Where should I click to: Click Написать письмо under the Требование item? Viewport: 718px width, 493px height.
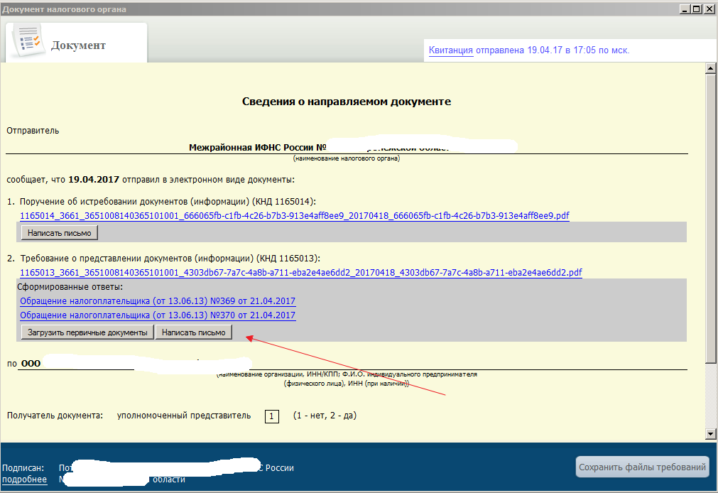tap(193, 332)
